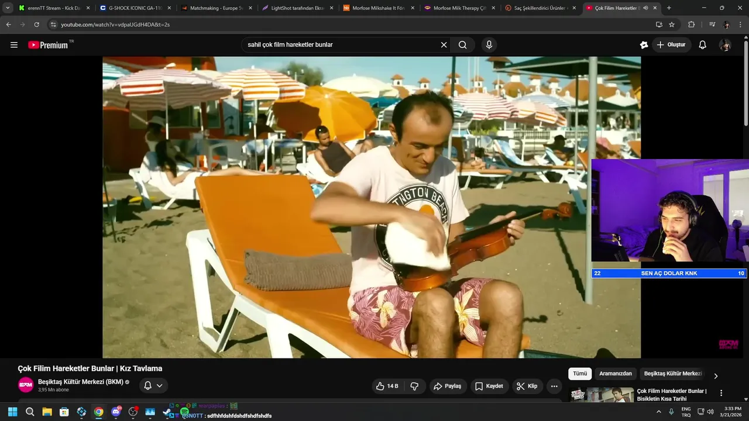Open Microsoft Store from taskbar

pyautogui.click(x=64, y=412)
